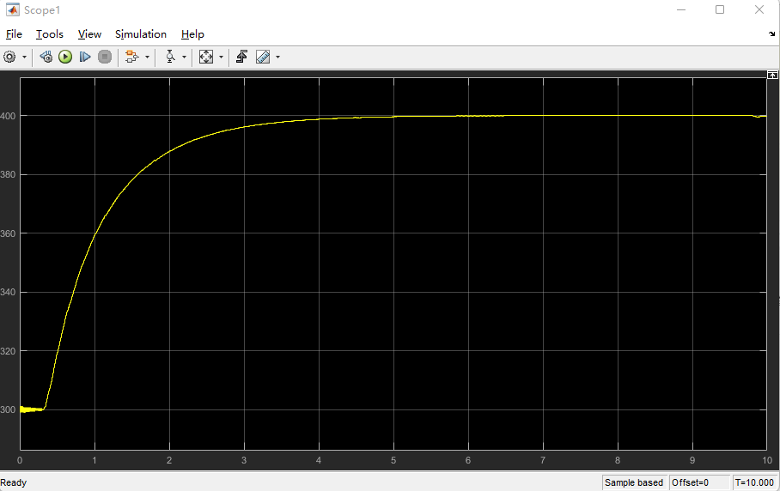
Task: Click the y-axis label 340
Action: click(x=8, y=292)
